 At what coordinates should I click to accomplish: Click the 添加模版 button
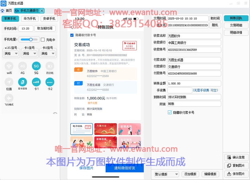tap(190, 174)
